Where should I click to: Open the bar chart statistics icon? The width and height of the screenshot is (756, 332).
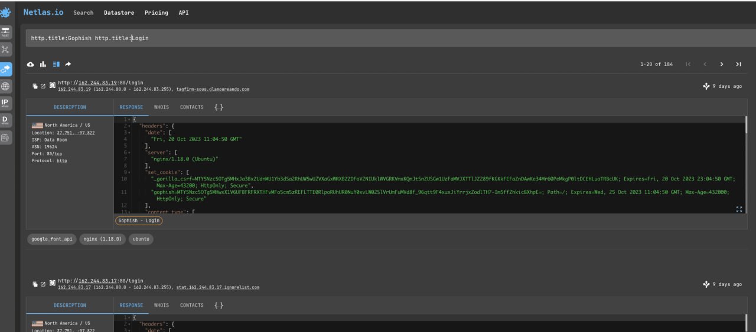[43, 64]
